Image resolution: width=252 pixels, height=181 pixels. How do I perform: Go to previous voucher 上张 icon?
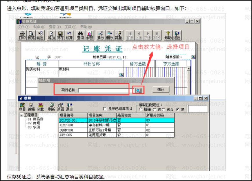point(139,35)
